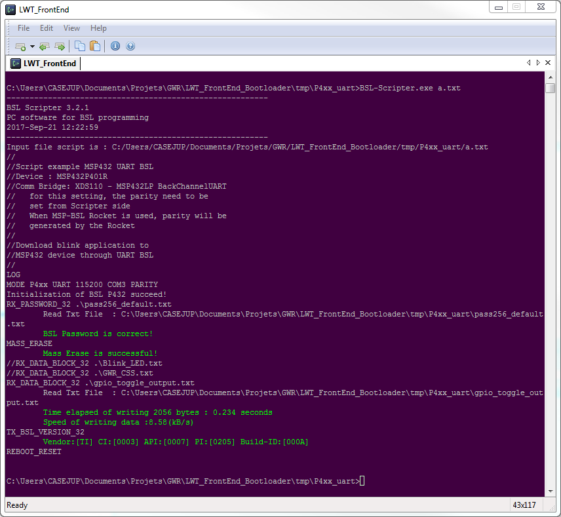Screen dimensions: 561x517
Task: Click the vertical scrollbar thumb
Action: 551,88
